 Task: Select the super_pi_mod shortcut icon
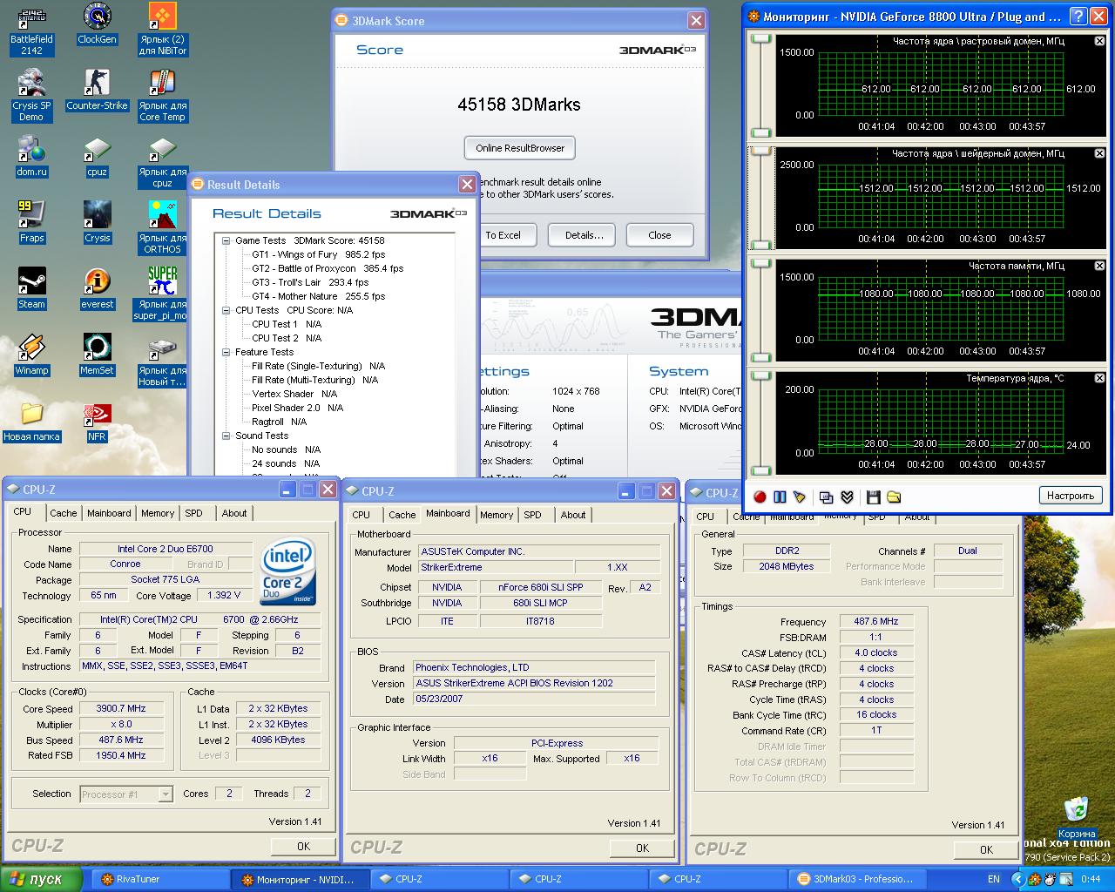(163, 294)
